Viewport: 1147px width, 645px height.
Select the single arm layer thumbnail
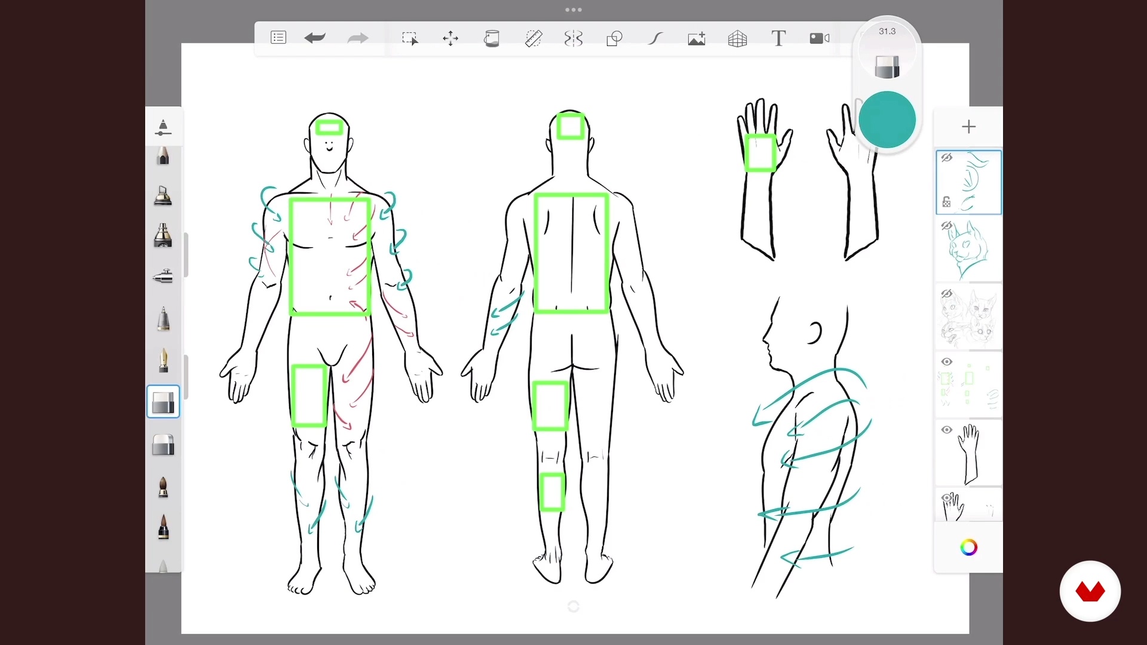click(969, 454)
